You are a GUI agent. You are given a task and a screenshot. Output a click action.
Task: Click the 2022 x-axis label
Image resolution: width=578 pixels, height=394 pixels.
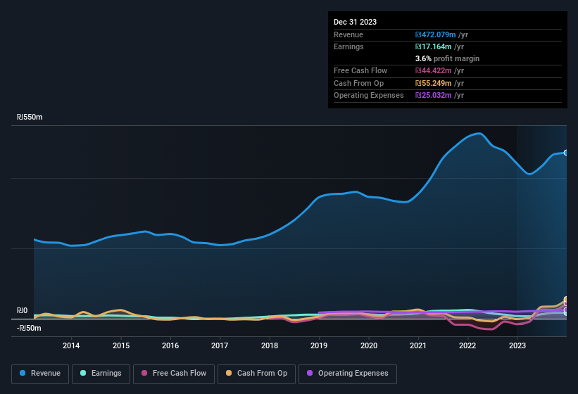[x=467, y=345]
